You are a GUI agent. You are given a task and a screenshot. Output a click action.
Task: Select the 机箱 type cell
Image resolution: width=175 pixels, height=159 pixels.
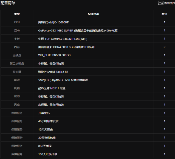pyautogui.click(x=17, y=88)
